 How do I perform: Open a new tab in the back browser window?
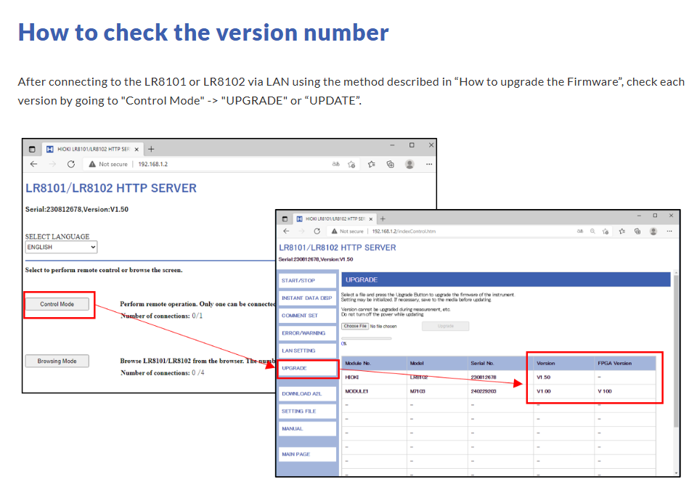pyautogui.click(x=151, y=149)
